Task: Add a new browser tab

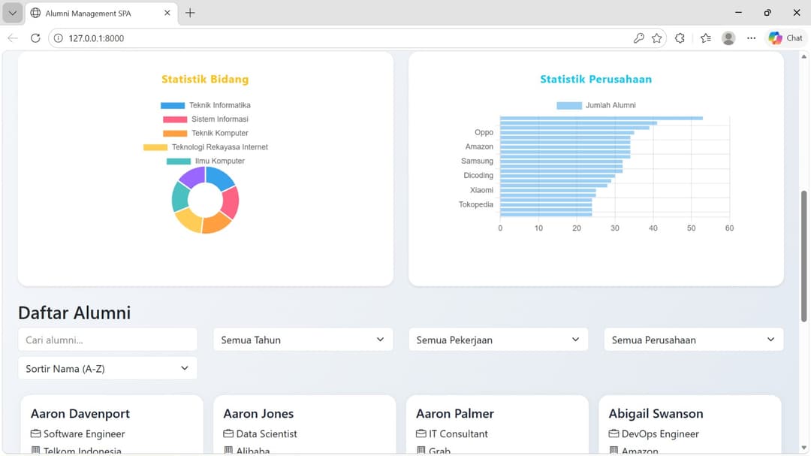Action: point(190,13)
